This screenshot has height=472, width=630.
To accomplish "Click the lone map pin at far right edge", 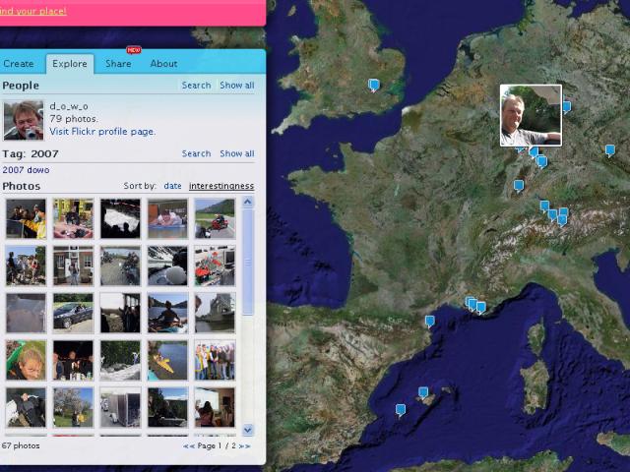I will coord(610,150).
